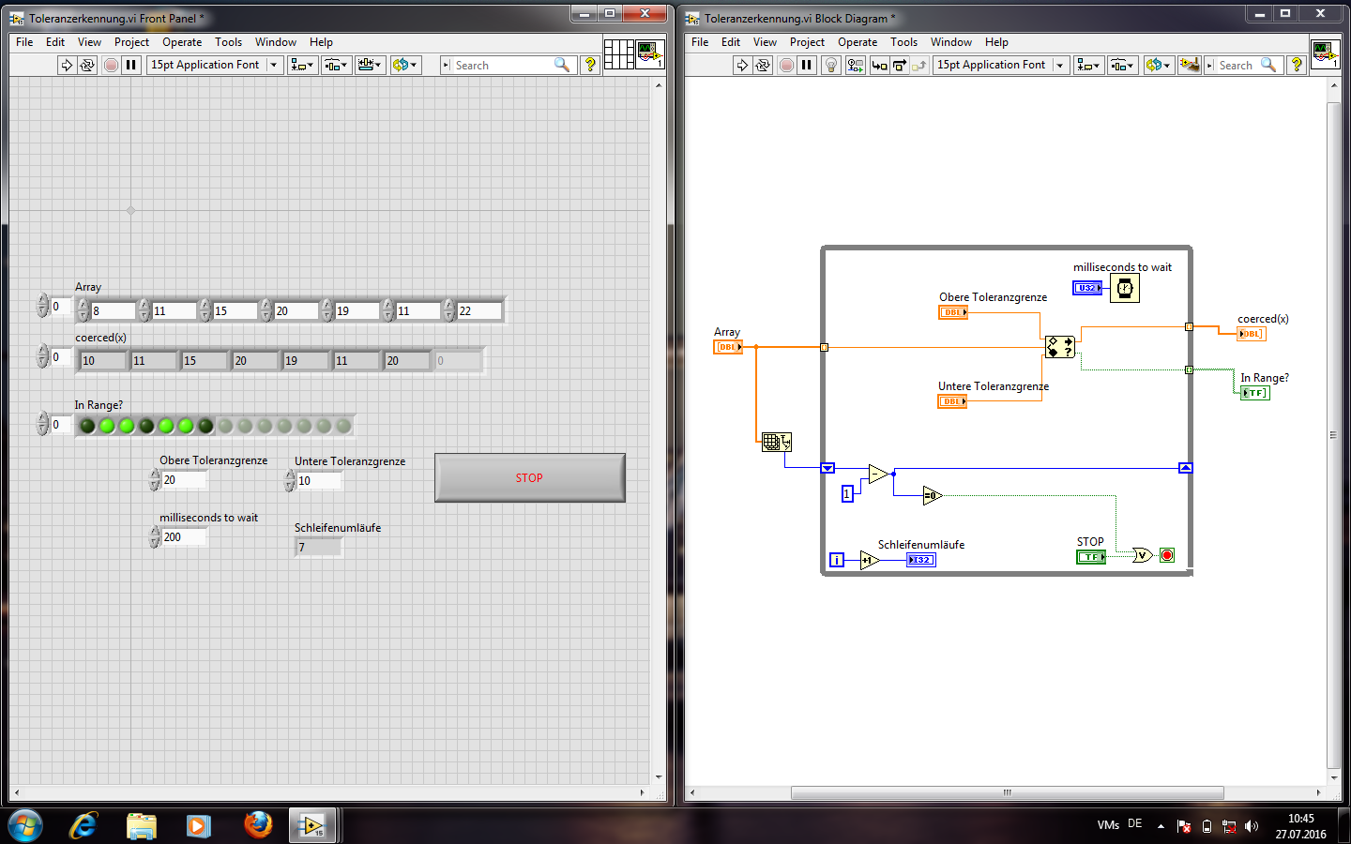The height and width of the screenshot is (844, 1351).
Task: Open context help from the Block Diagram toolbar
Action: tap(1297, 65)
